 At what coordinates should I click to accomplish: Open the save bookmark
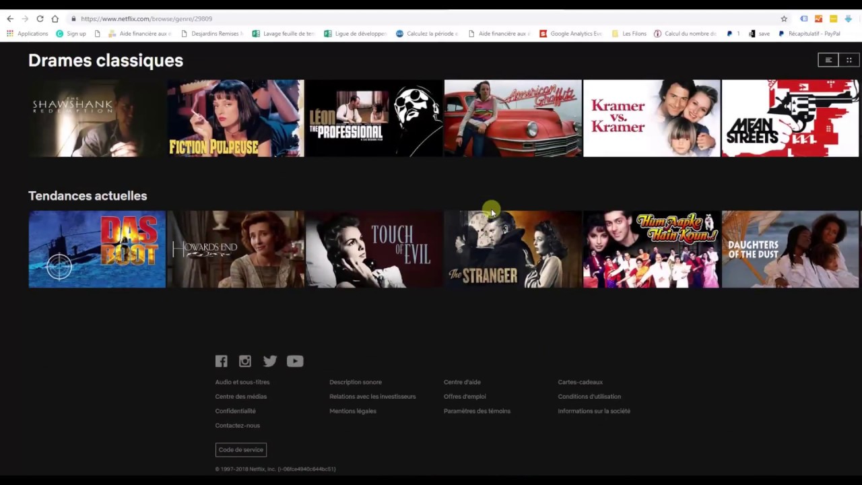click(x=760, y=34)
